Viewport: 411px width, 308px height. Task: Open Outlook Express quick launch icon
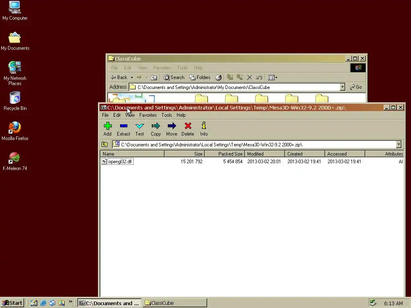52,303
